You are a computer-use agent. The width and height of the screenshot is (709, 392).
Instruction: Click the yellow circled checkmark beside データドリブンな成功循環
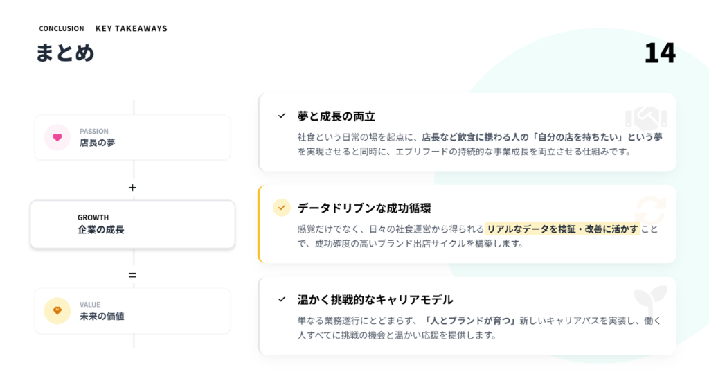click(x=282, y=208)
